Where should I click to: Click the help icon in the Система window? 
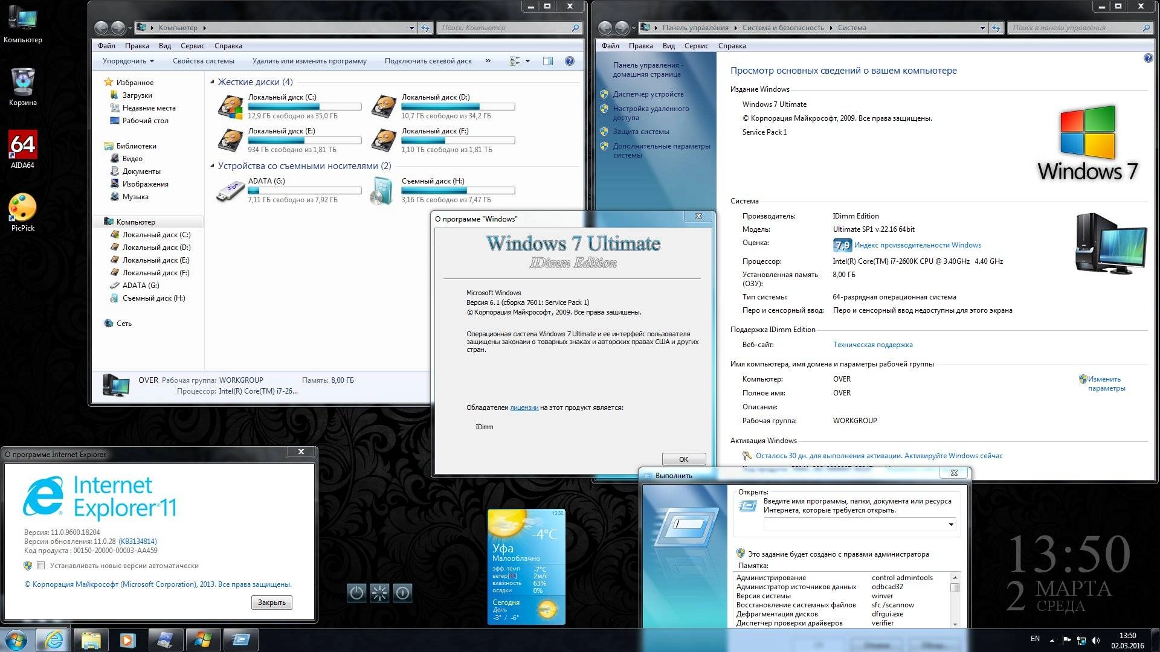tap(1148, 59)
